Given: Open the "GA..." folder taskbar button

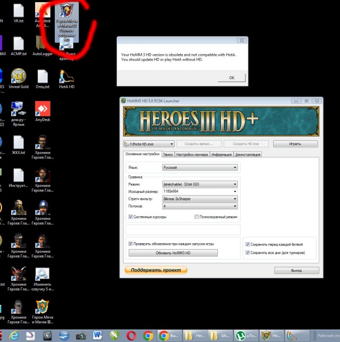Looking at the screenshot, I should click(220, 336).
